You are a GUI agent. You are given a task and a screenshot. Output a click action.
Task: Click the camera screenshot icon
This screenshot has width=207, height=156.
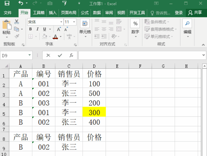tap(50, 3)
